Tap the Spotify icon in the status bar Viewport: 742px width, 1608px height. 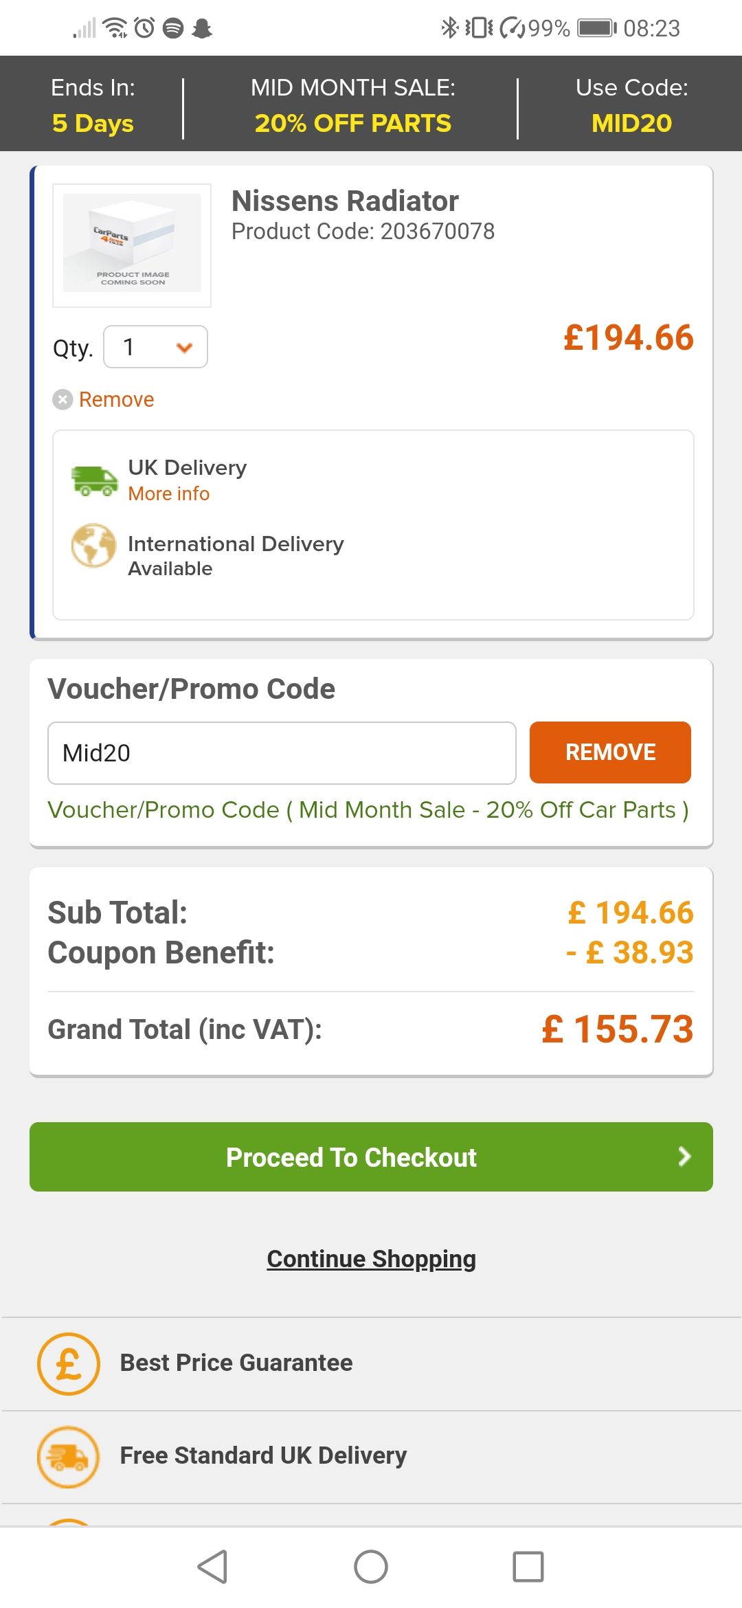pyautogui.click(x=173, y=28)
